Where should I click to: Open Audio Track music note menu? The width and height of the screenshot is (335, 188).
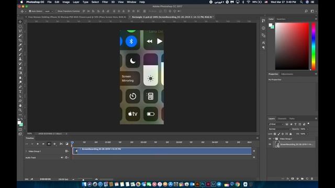(66, 158)
